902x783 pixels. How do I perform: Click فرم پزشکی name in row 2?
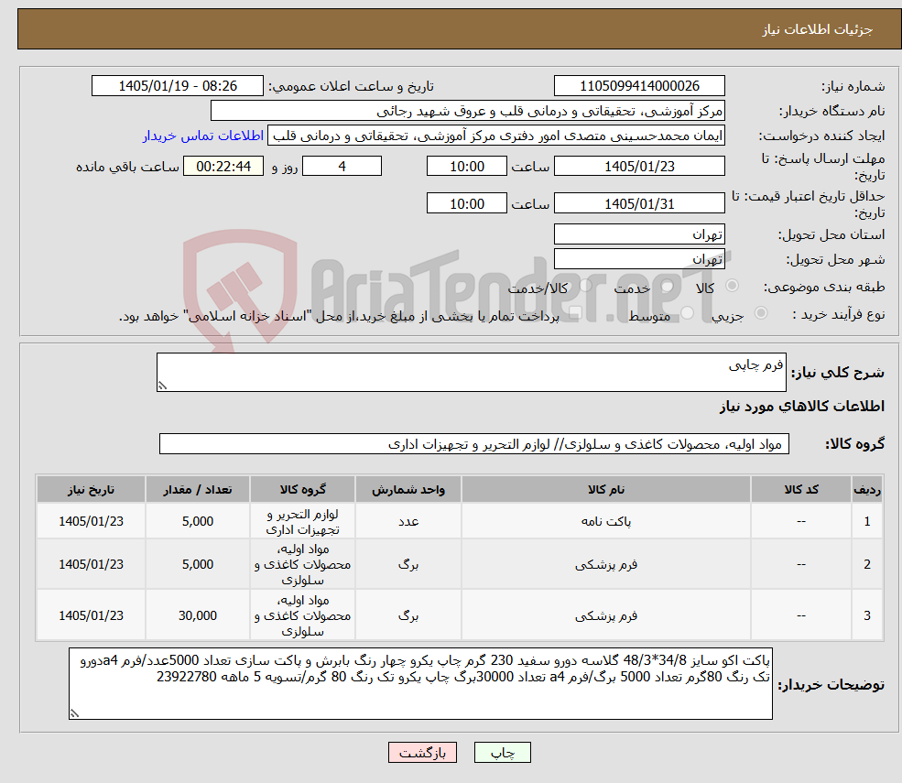605,564
